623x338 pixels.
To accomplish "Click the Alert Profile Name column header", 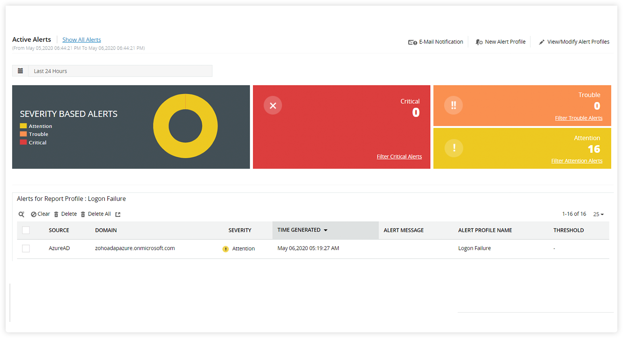I will click(x=485, y=230).
